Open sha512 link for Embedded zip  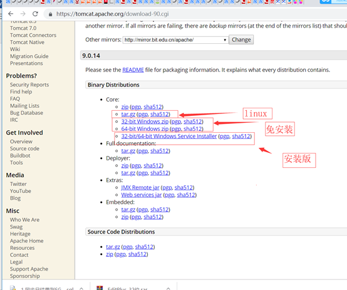pos(153,217)
